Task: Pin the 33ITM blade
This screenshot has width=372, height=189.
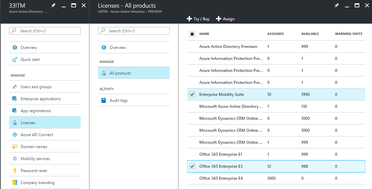Action: tap(53, 5)
